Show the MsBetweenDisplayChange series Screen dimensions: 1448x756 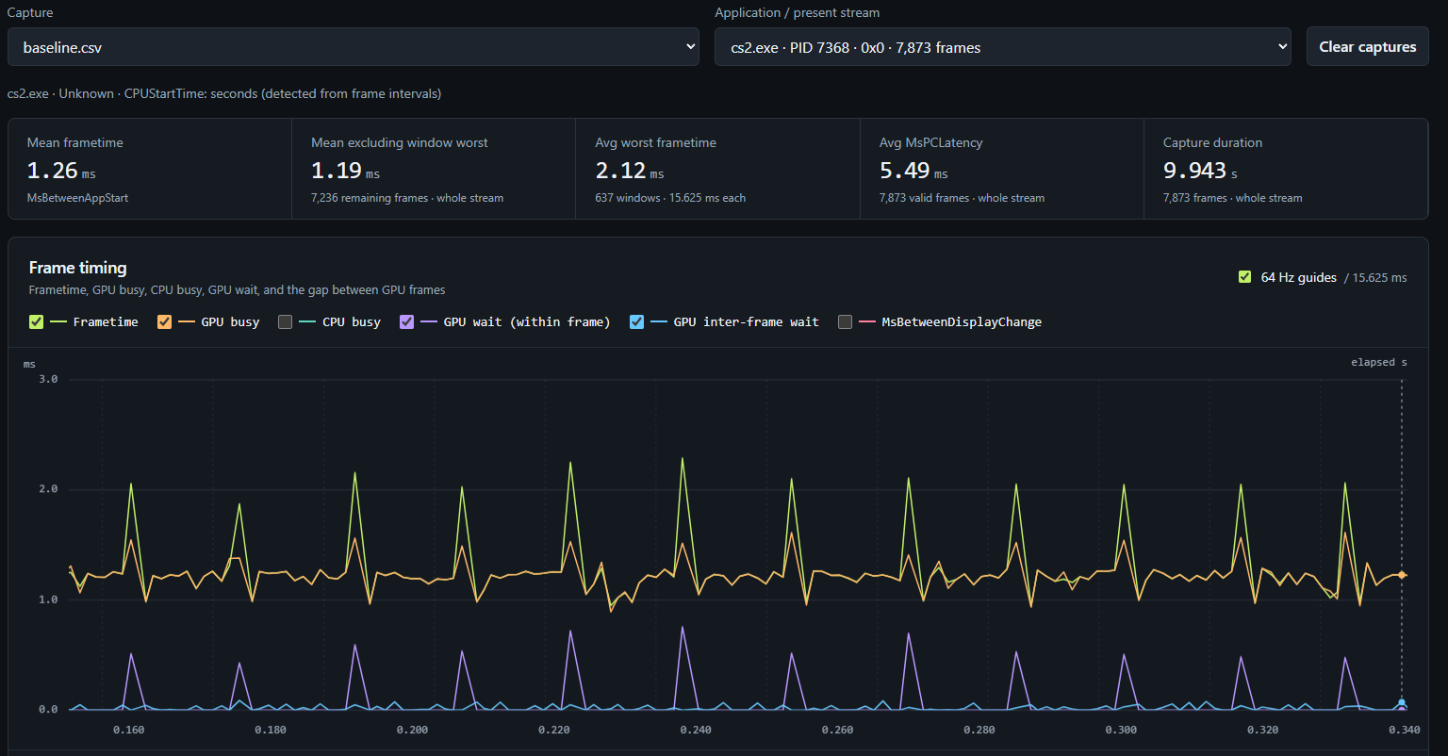coord(845,322)
